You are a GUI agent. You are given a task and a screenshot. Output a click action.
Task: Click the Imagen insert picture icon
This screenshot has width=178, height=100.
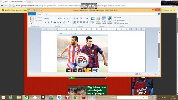pyautogui.click(x=93, y=19)
